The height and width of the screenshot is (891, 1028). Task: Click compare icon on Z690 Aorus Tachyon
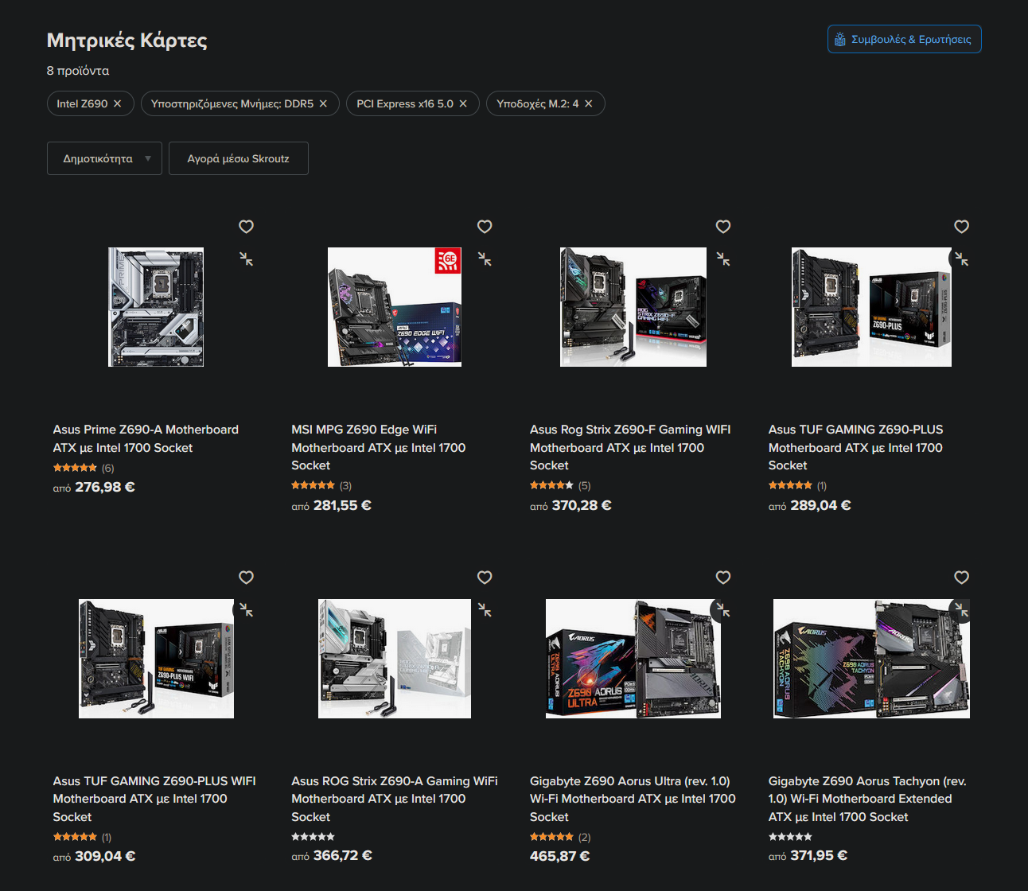(962, 610)
